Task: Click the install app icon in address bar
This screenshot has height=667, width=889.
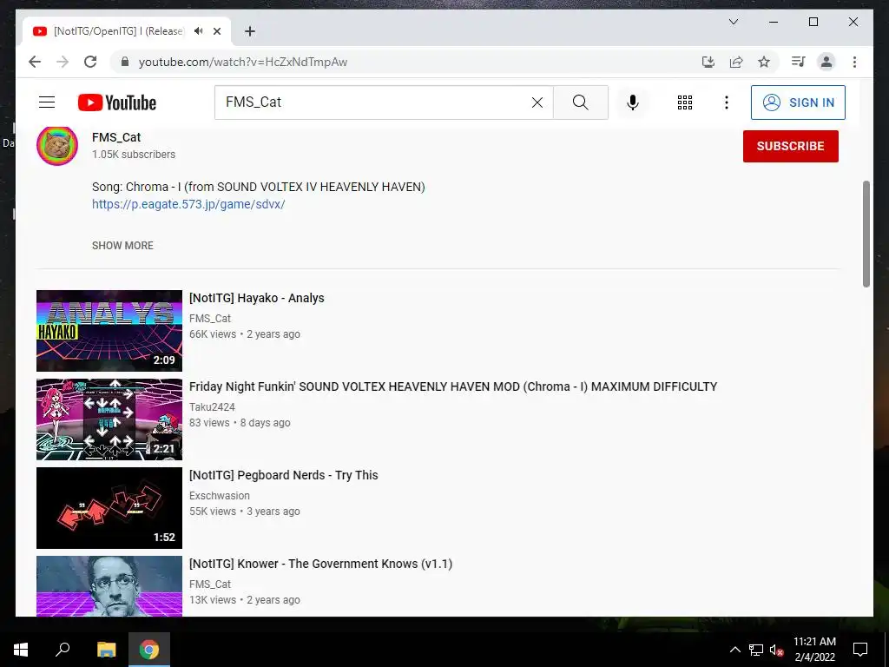Action: 708,62
